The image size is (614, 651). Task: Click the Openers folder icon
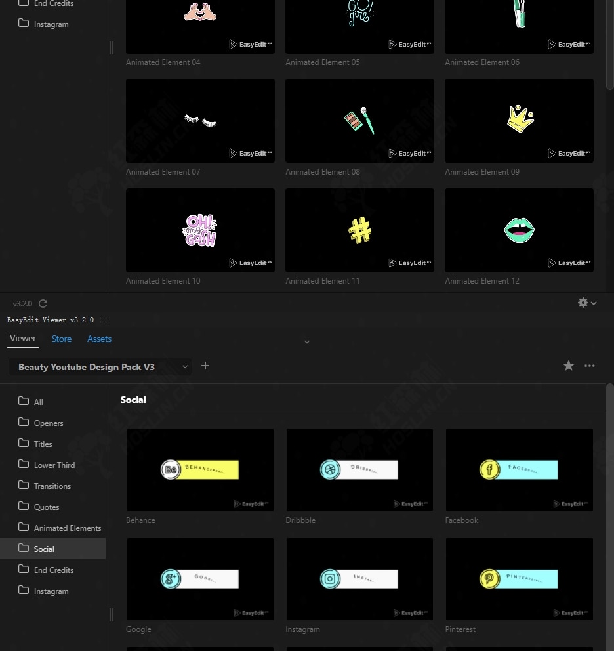point(24,422)
